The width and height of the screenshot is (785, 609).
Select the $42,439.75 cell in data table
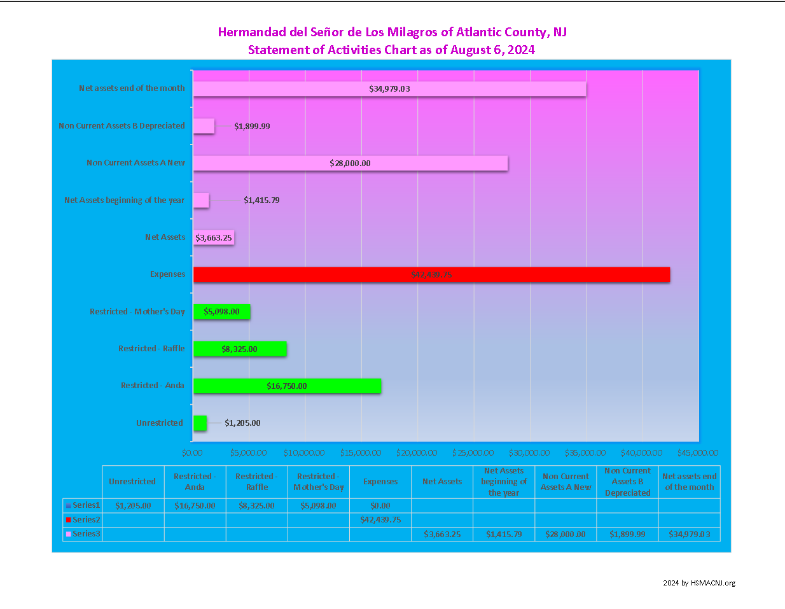[380, 520]
